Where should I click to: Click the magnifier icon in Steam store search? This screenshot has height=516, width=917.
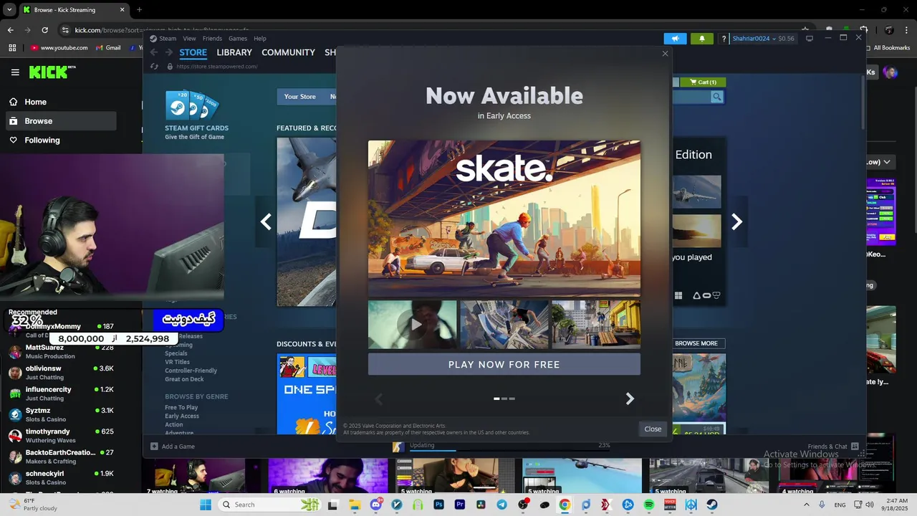click(x=717, y=97)
